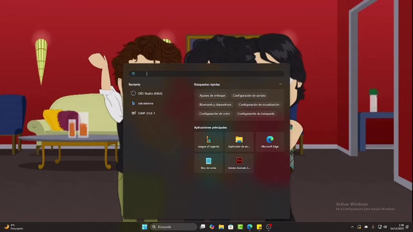The height and width of the screenshot is (232, 413).
Task: Select Configuración de sonido quick search
Action: point(249,96)
